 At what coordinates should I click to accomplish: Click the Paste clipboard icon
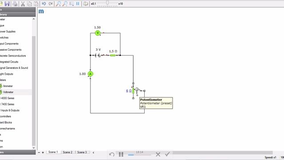(x=36, y=4)
